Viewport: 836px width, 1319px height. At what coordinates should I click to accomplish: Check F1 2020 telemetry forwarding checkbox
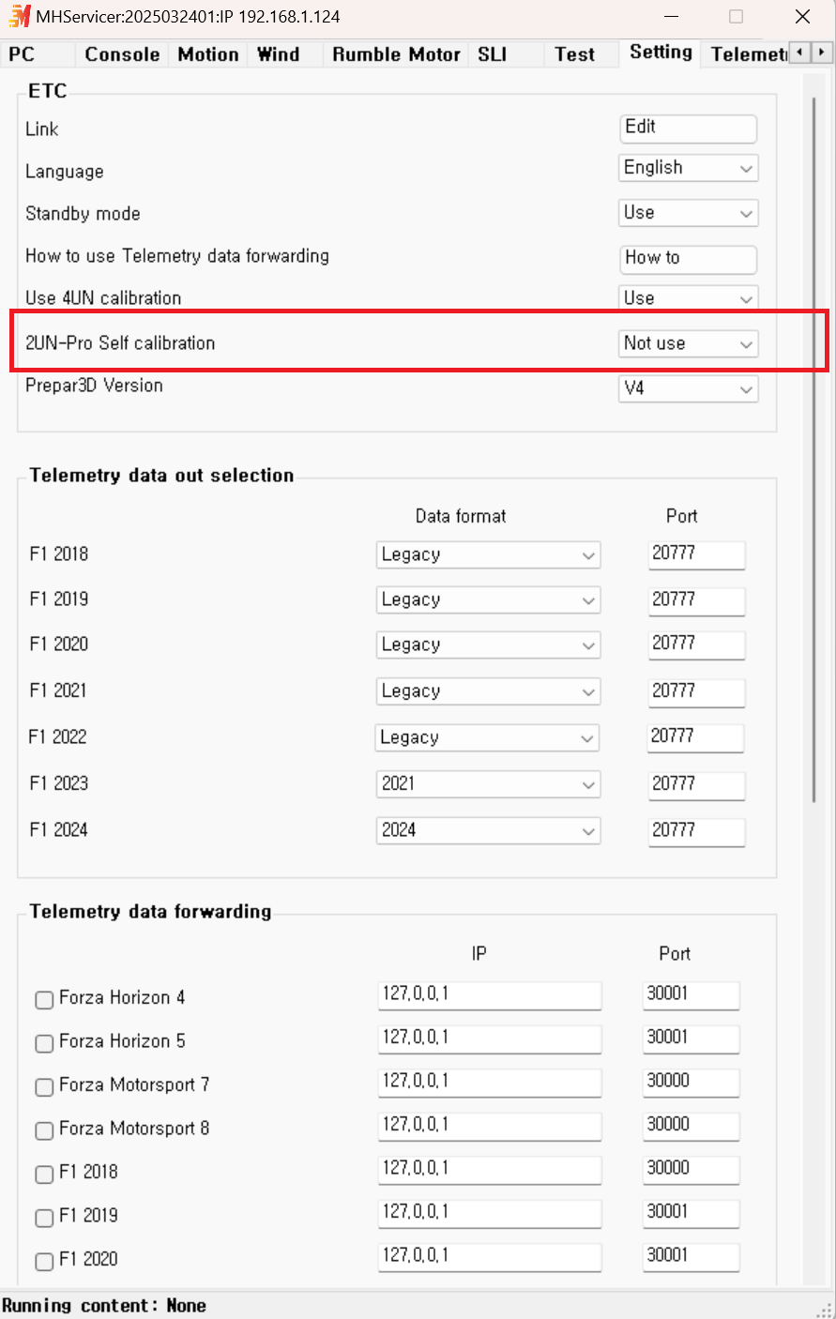(44, 1262)
